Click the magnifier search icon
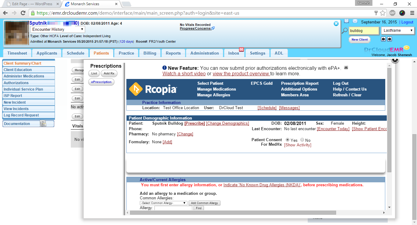417x225 pixels. point(345,30)
